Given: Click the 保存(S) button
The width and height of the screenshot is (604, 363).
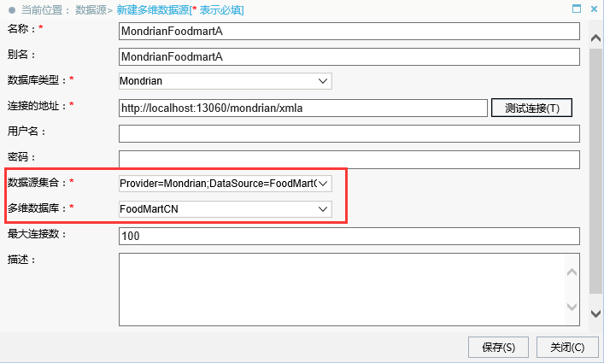Looking at the screenshot, I should pyautogui.click(x=498, y=348).
